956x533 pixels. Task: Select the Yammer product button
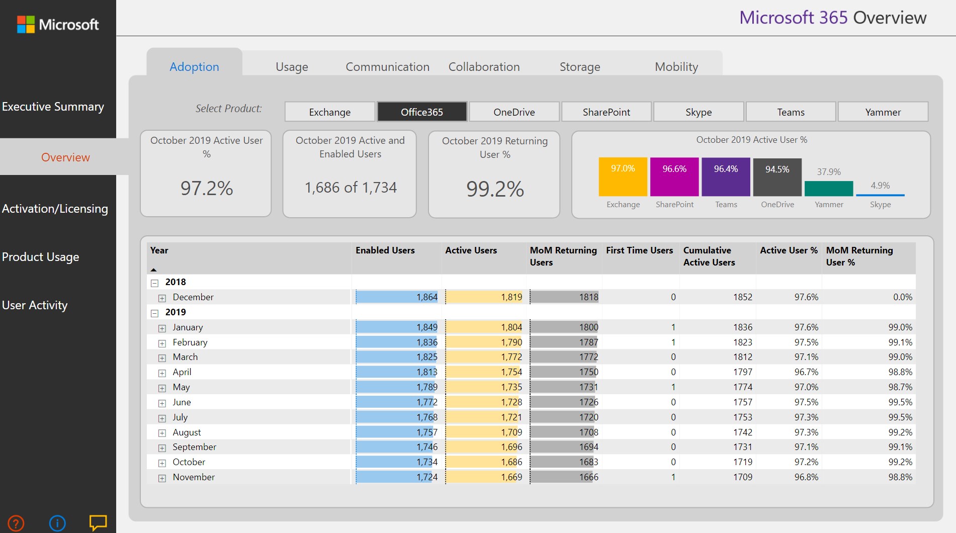tap(883, 112)
